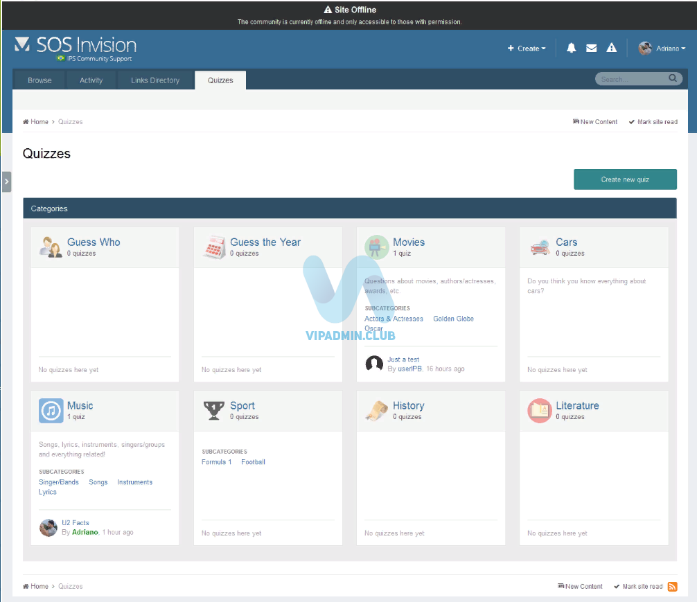Click the search magnifier icon

coord(673,79)
